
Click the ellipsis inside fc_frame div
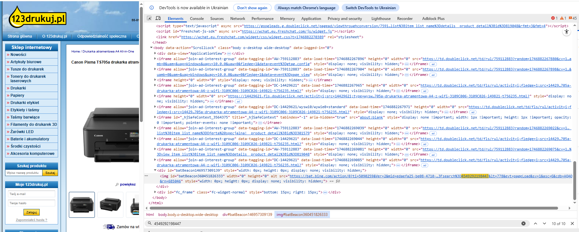point(325,192)
